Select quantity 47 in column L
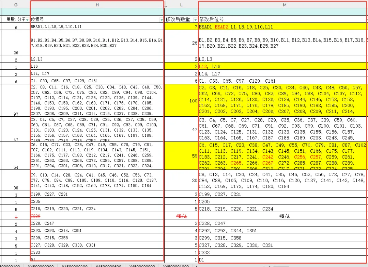This screenshot has height=267, width=368. [181, 129]
